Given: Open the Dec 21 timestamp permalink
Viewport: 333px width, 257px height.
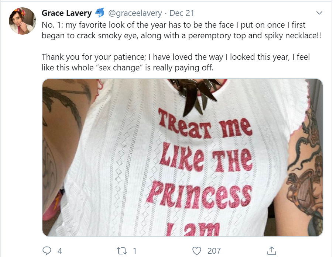Looking at the screenshot, I should tap(182, 13).
